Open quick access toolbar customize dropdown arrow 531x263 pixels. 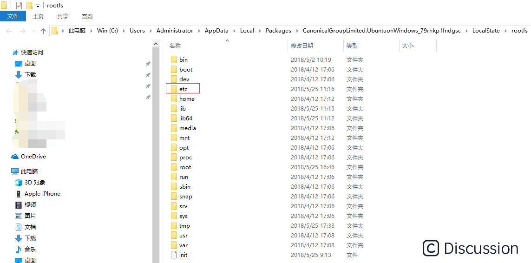coord(38,6)
